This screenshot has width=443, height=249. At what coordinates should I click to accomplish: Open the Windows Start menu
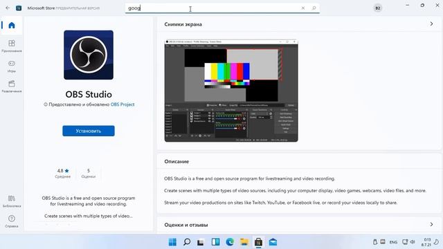click(x=172, y=242)
